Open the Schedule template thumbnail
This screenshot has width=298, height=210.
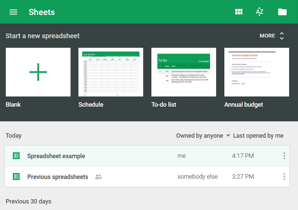(x=111, y=72)
